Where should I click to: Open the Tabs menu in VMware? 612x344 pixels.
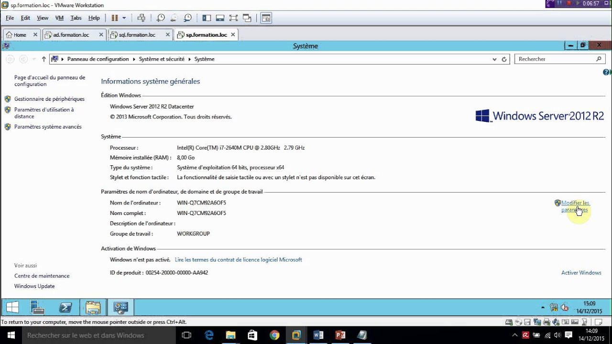tap(76, 18)
